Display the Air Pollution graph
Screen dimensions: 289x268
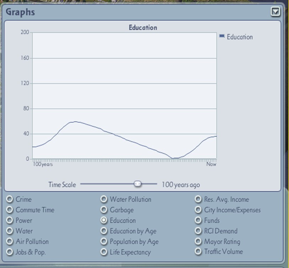pyautogui.click(x=10, y=242)
